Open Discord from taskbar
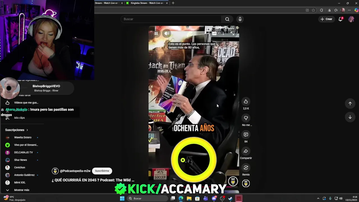Screen dimensions: 359x202 point(214,198)
